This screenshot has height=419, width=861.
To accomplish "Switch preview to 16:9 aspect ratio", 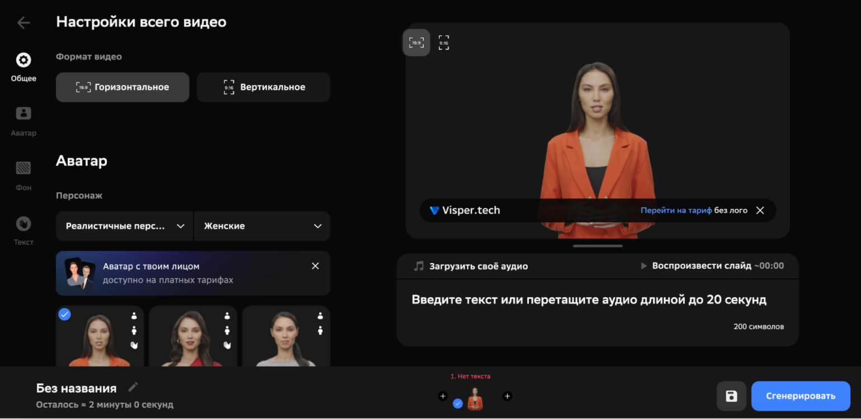I will point(417,42).
